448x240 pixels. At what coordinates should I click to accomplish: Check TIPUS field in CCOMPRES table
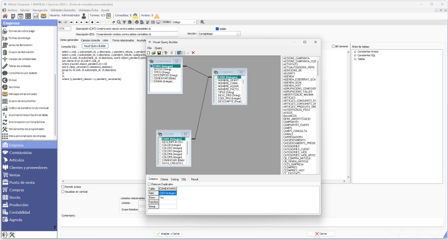pyautogui.click(x=216, y=92)
